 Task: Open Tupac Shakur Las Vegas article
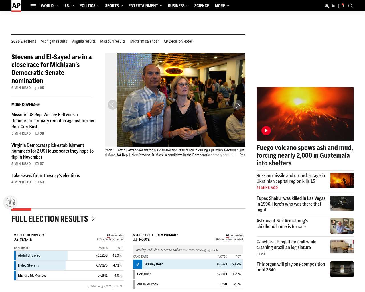(x=291, y=204)
